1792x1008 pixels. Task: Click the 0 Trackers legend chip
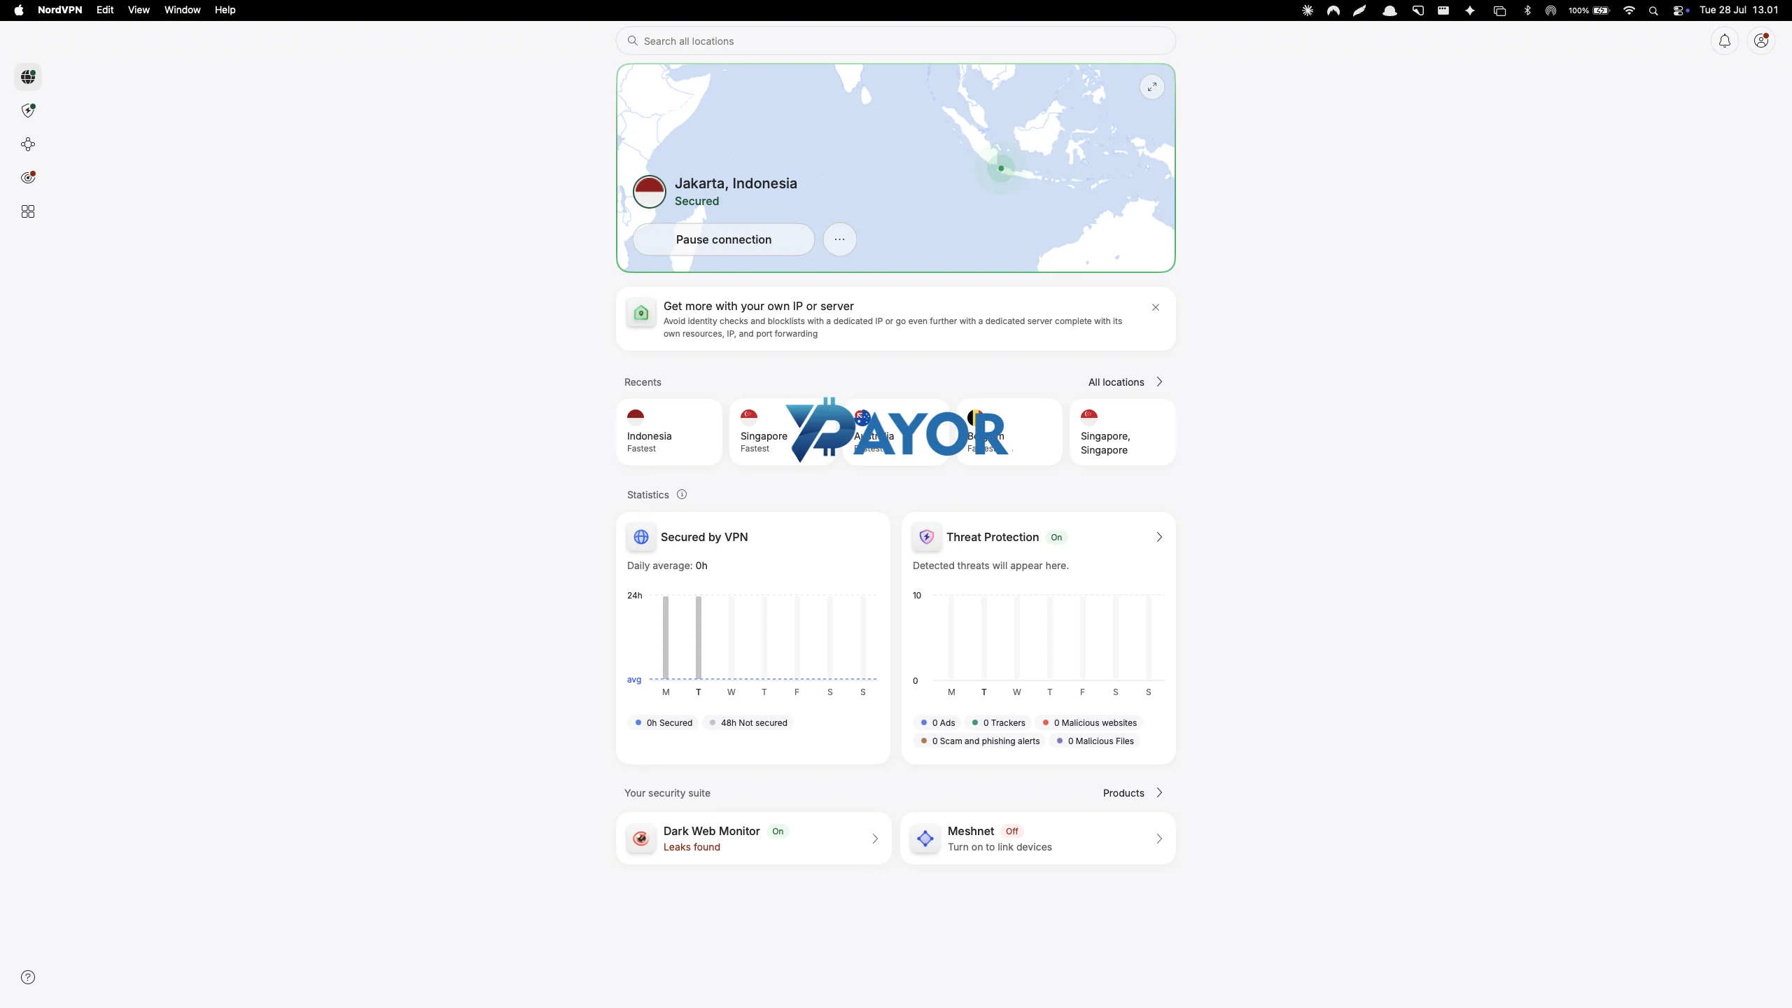[998, 722]
